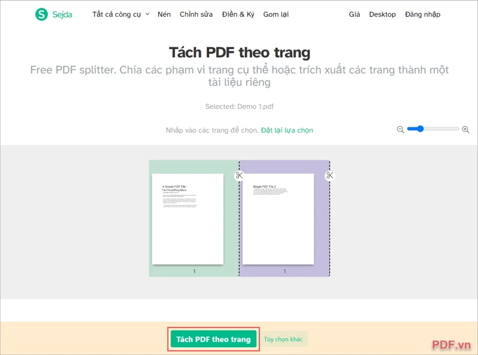478x355 pixels.
Task: Click the Sejda logo icon
Action: pos(41,14)
